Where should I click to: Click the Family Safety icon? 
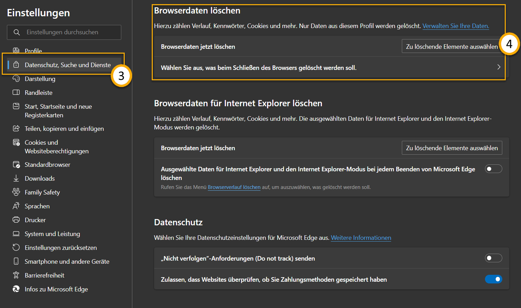(x=16, y=192)
